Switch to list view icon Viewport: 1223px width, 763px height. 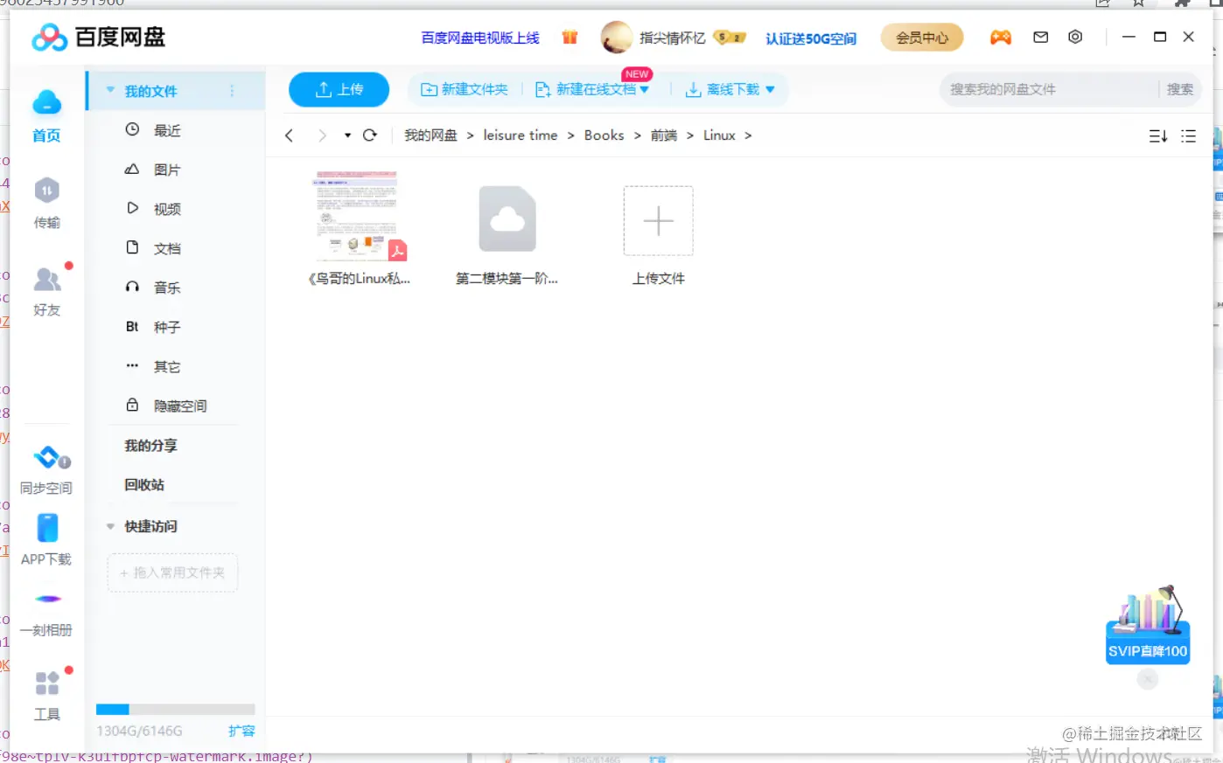pyautogui.click(x=1188, y=136)
